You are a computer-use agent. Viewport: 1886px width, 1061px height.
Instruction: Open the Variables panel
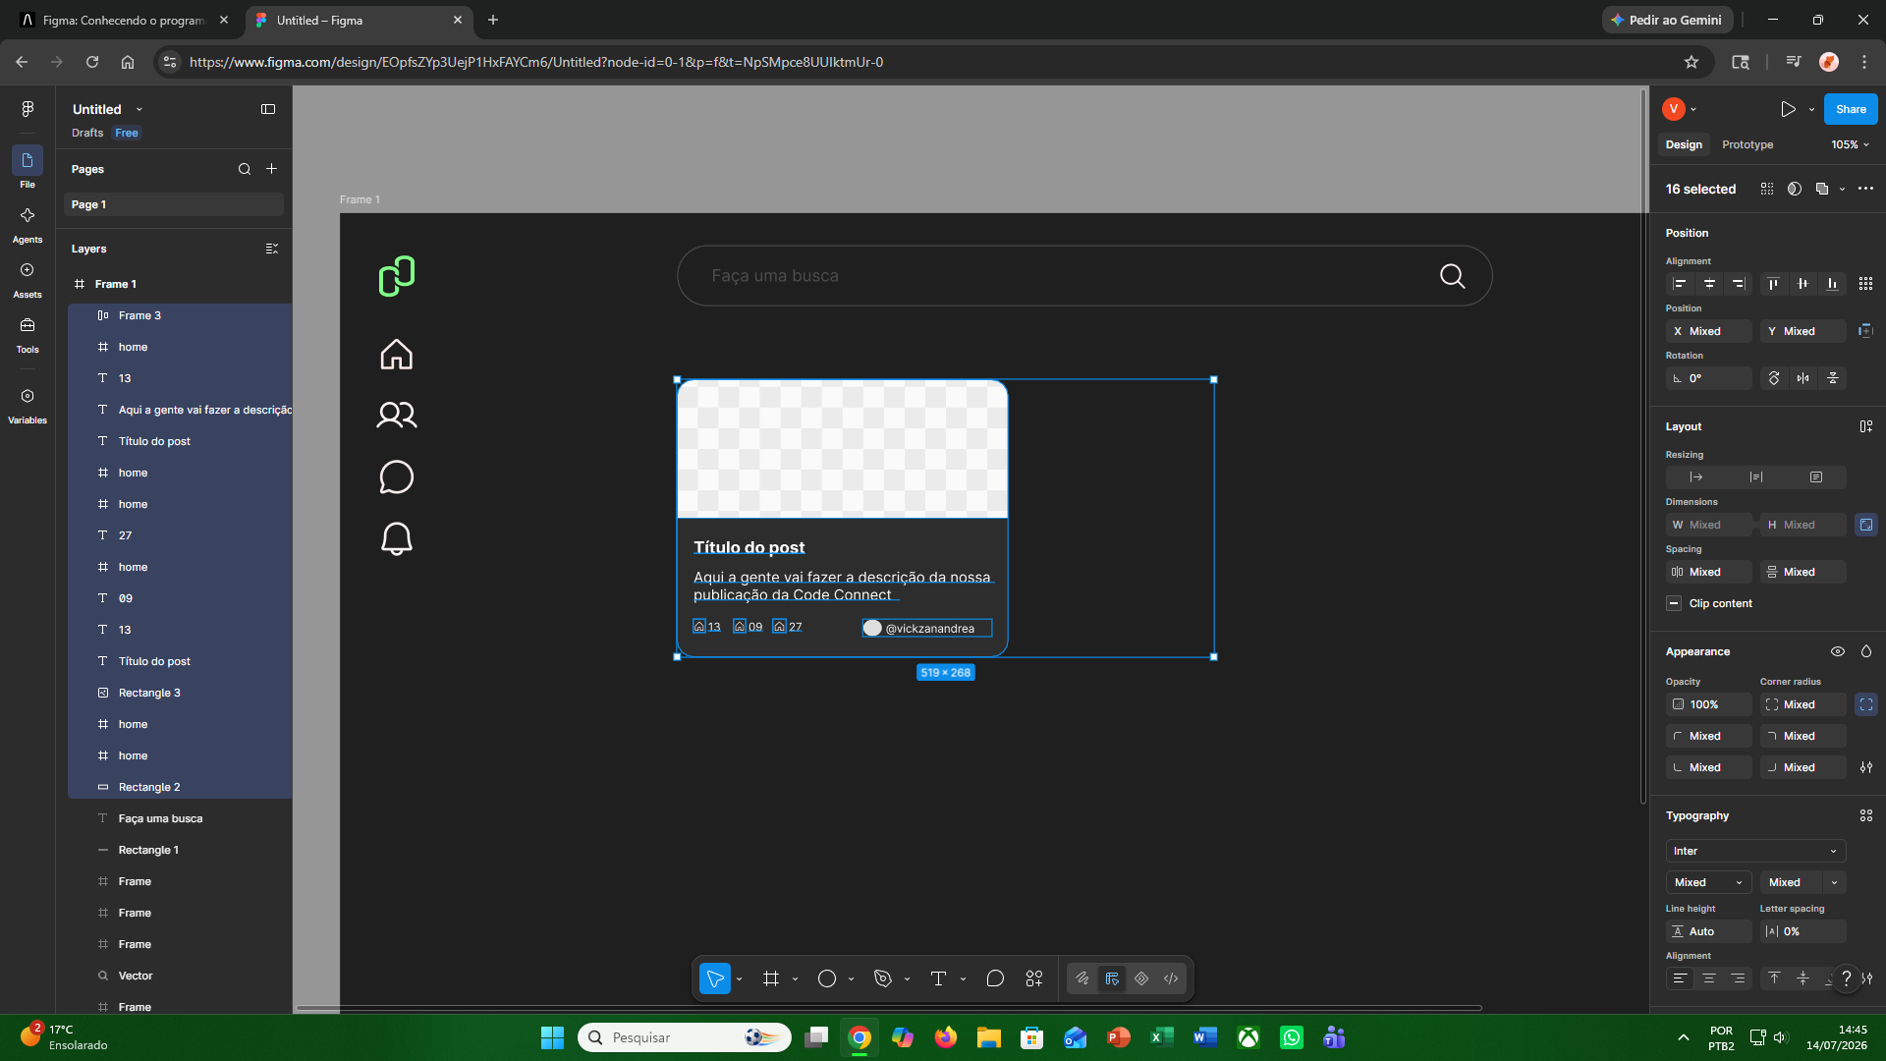[x=28, y=405]
